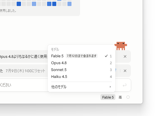Click the circle status indicator beside 高
The image size is (155, 116).
(x=128, y=97)
